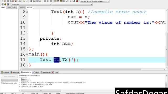
Task: Click the Run window icon
Action: 58,1
